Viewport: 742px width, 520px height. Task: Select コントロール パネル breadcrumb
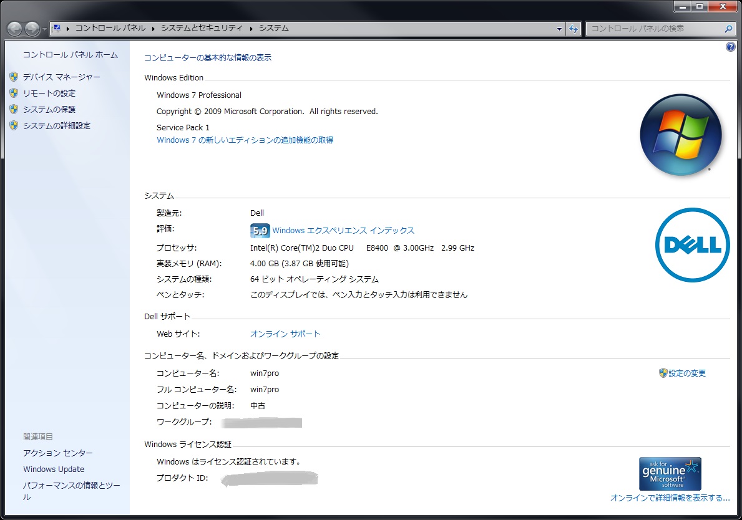point(110,28)
